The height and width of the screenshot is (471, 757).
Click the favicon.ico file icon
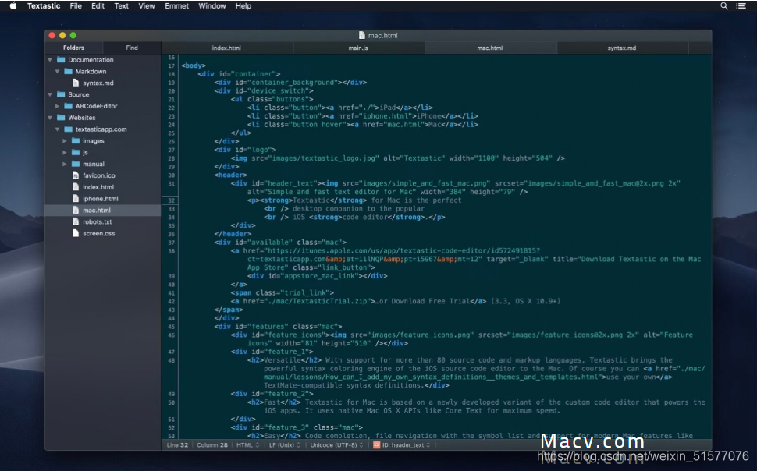click(x=76, y=175)
